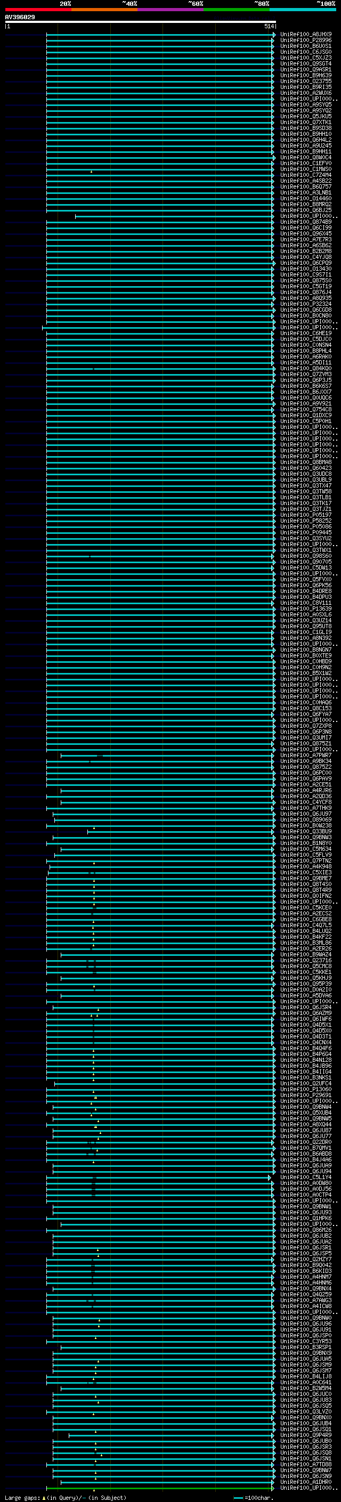Select label UniRef100_A4RJR6
The height and width of the screenshot is (1502, 341).
click(306, 790)
